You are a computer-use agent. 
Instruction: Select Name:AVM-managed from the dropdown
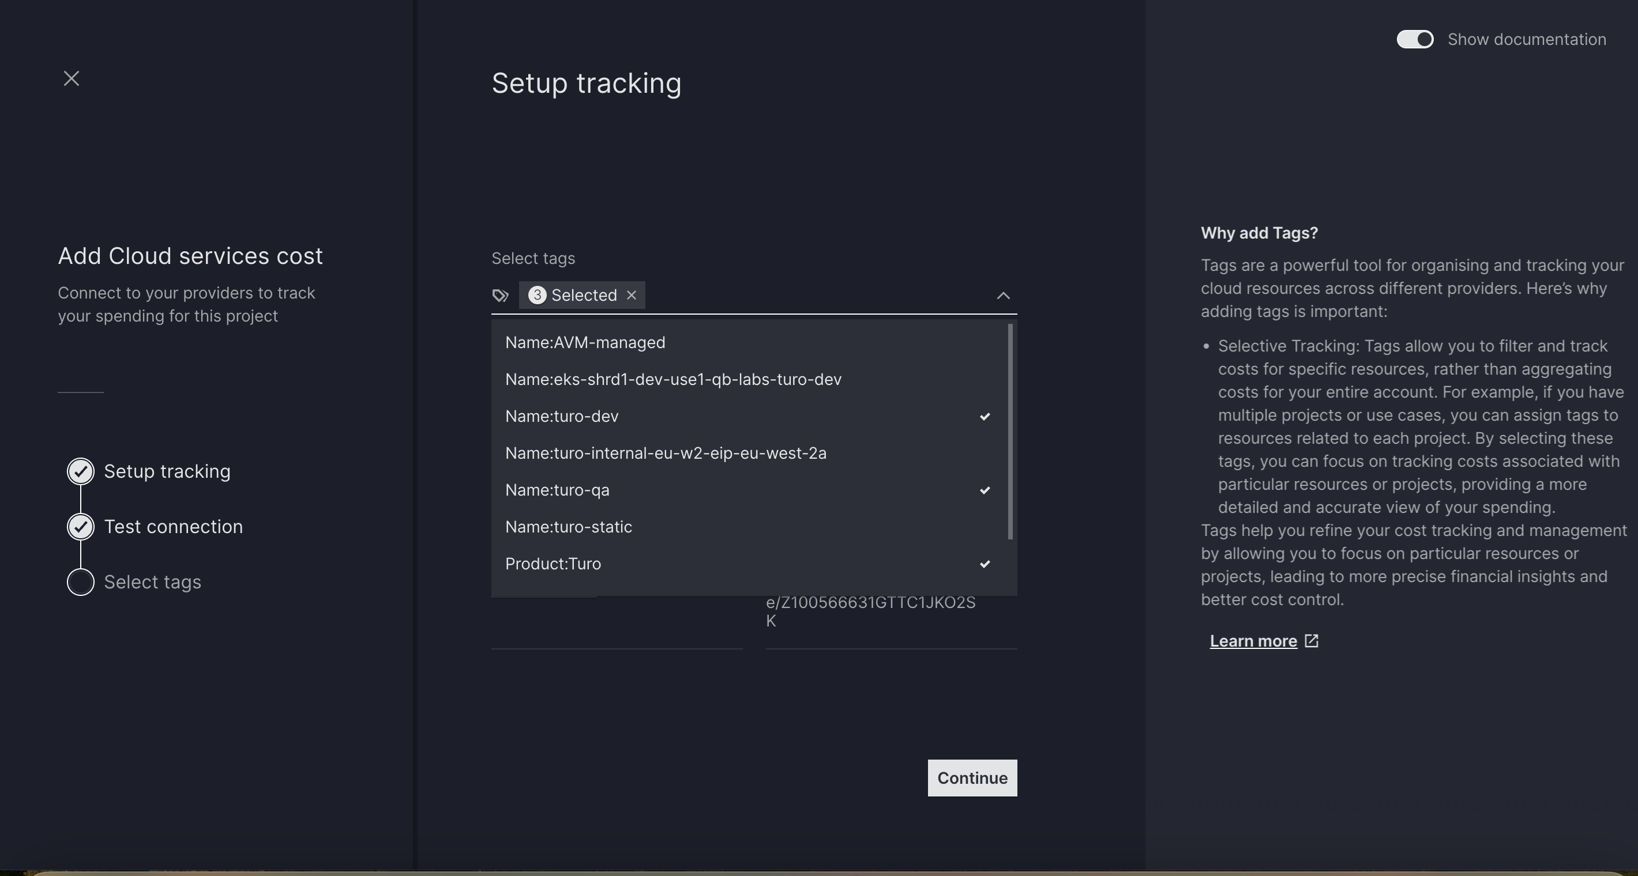click(584, 342)
